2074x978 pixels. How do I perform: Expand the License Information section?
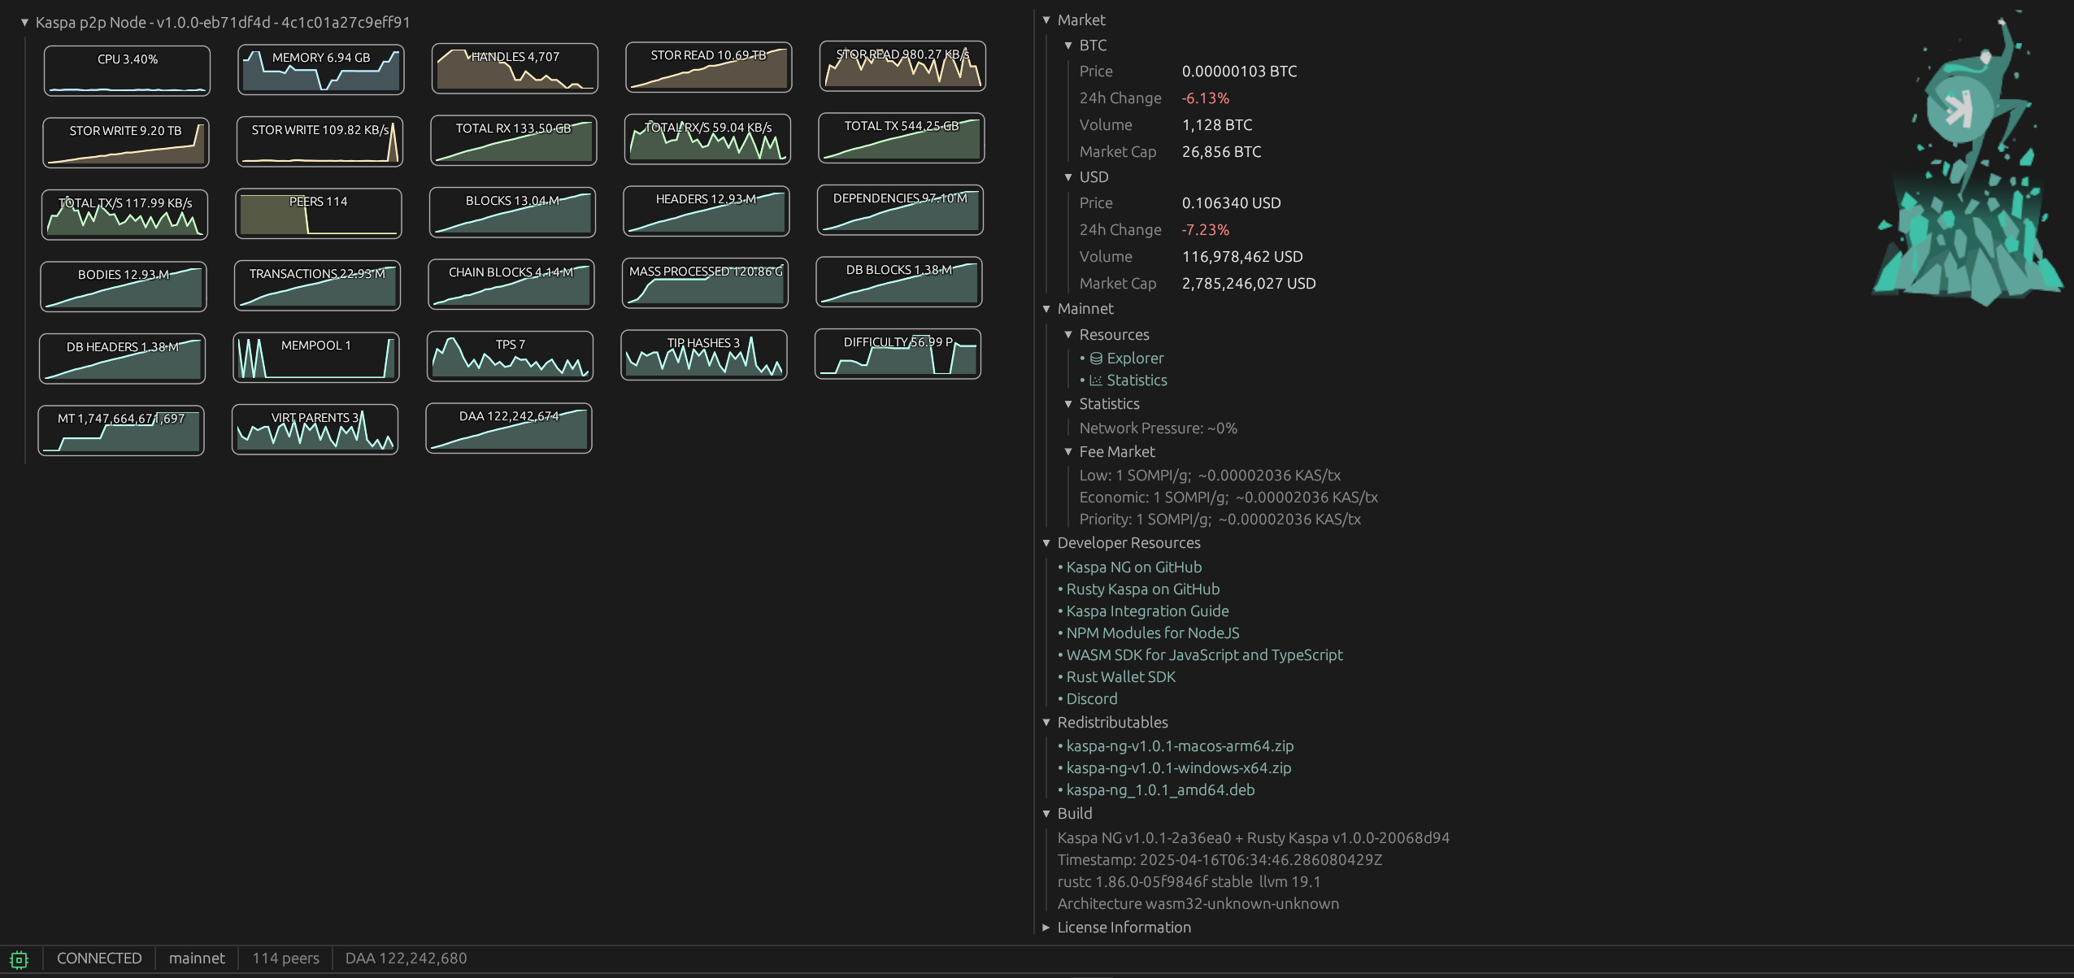[x=1046, y=928]
